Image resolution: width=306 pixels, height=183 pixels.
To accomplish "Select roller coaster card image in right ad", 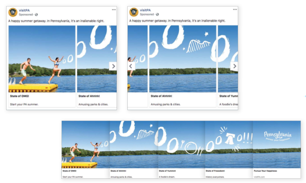I will click(183, 59).
